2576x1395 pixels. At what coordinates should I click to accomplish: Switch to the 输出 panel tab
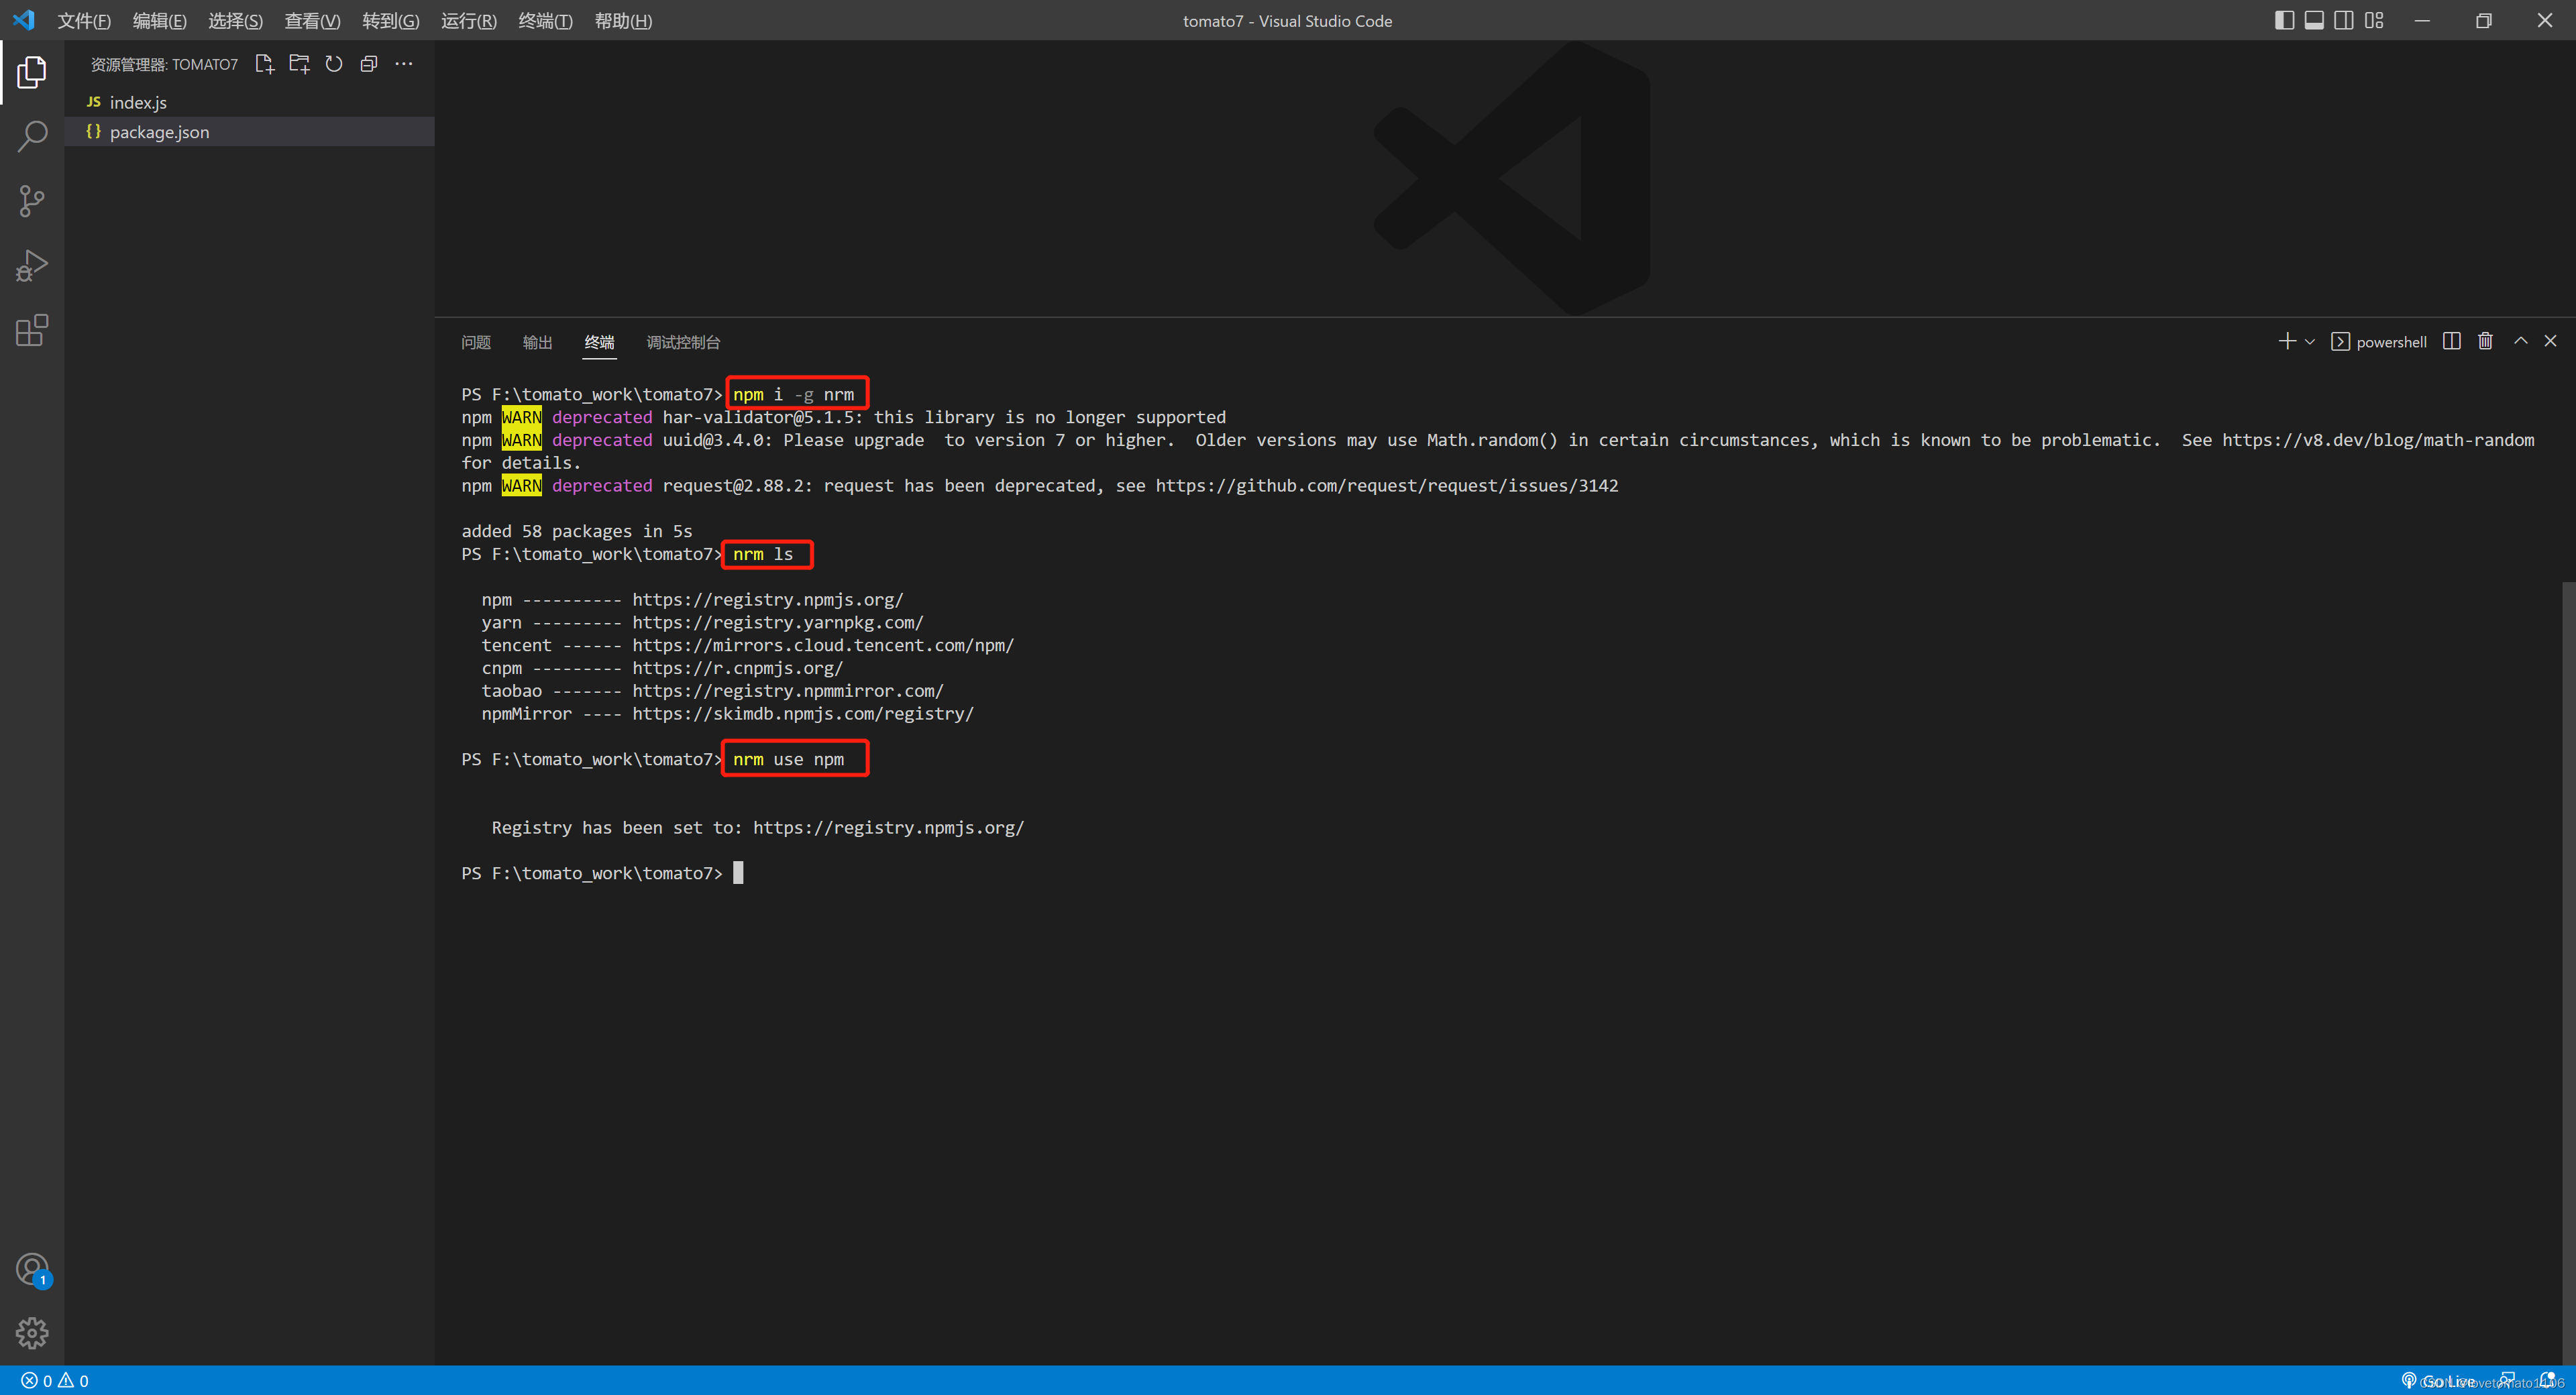pyautogui.click(x=537, y=342)
